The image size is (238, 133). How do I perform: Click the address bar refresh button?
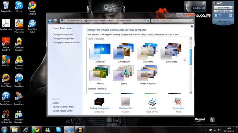tap(148, 21)
